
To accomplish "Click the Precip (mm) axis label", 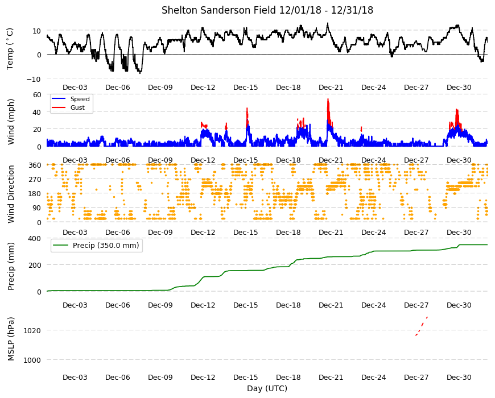I will (x=11, y=266).
